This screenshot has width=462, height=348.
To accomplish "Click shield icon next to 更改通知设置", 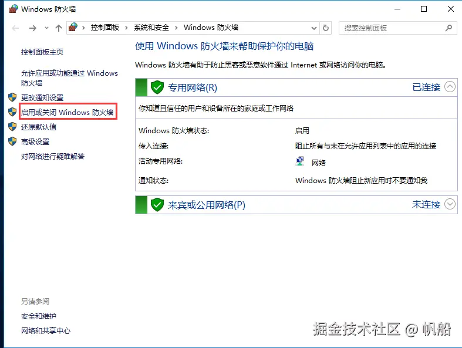I will [x=12, y=97].
